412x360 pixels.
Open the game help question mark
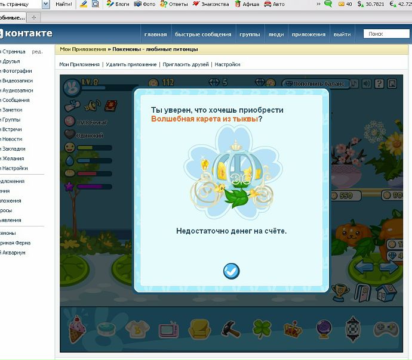(x=379, y=83)
